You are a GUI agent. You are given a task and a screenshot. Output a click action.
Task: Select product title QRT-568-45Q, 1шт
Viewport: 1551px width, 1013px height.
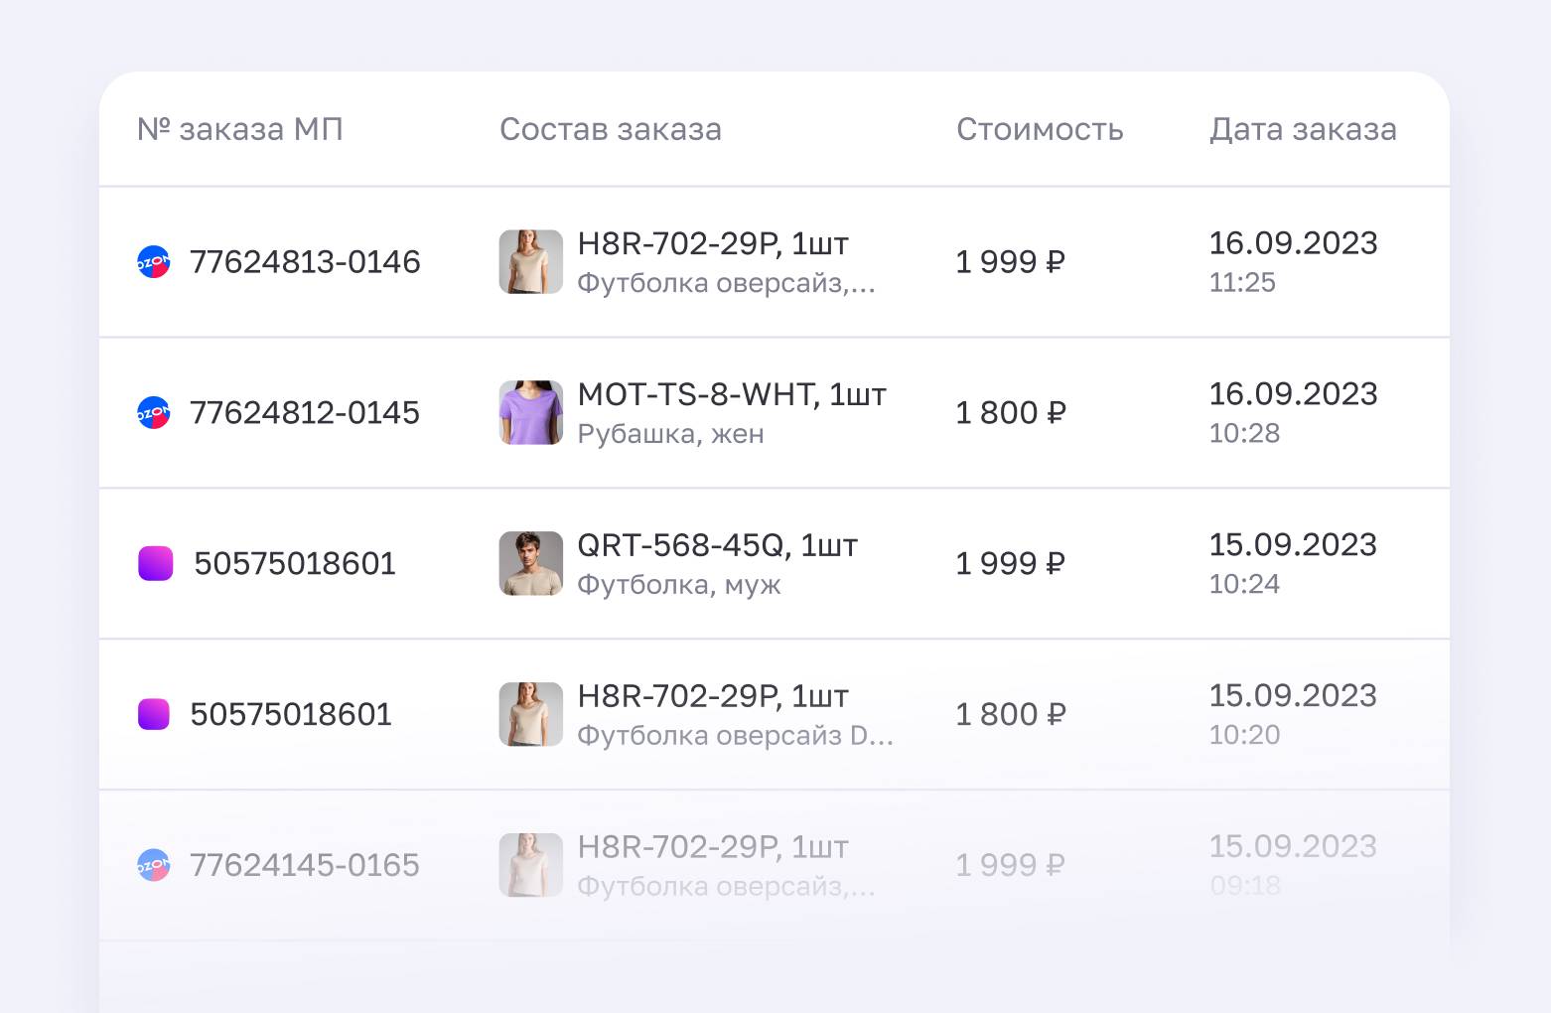coord(717,545)
